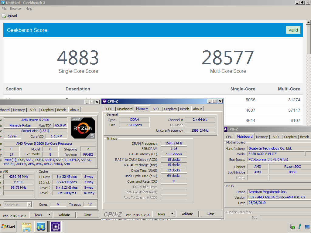Open About tab in left CPU-Z window
Screen dimensions: 311x233
tap(74, 110)
